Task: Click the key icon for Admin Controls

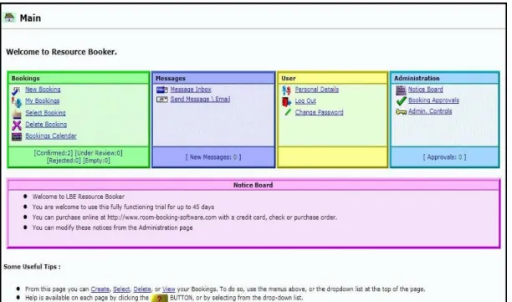Action: coord(401,112)
